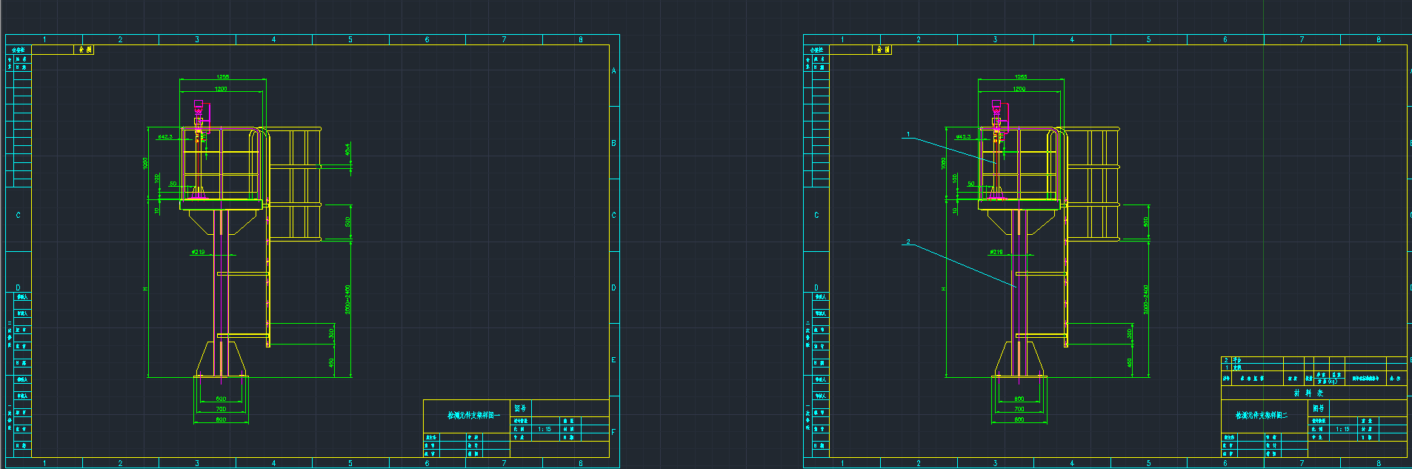The height and width of the screenshot is (469, 1412).
Task: Select the magenta sensor device atop the left platform
Action: point(199,113)
